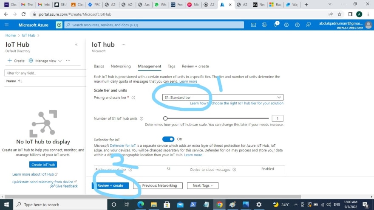This screenshot has width=374, height=210.
Task: Bookmark this page with the star icon
Action: 340,14
